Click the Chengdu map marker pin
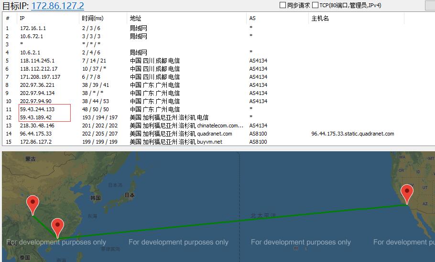Screen dimensions: 435x262 point(33,205)
